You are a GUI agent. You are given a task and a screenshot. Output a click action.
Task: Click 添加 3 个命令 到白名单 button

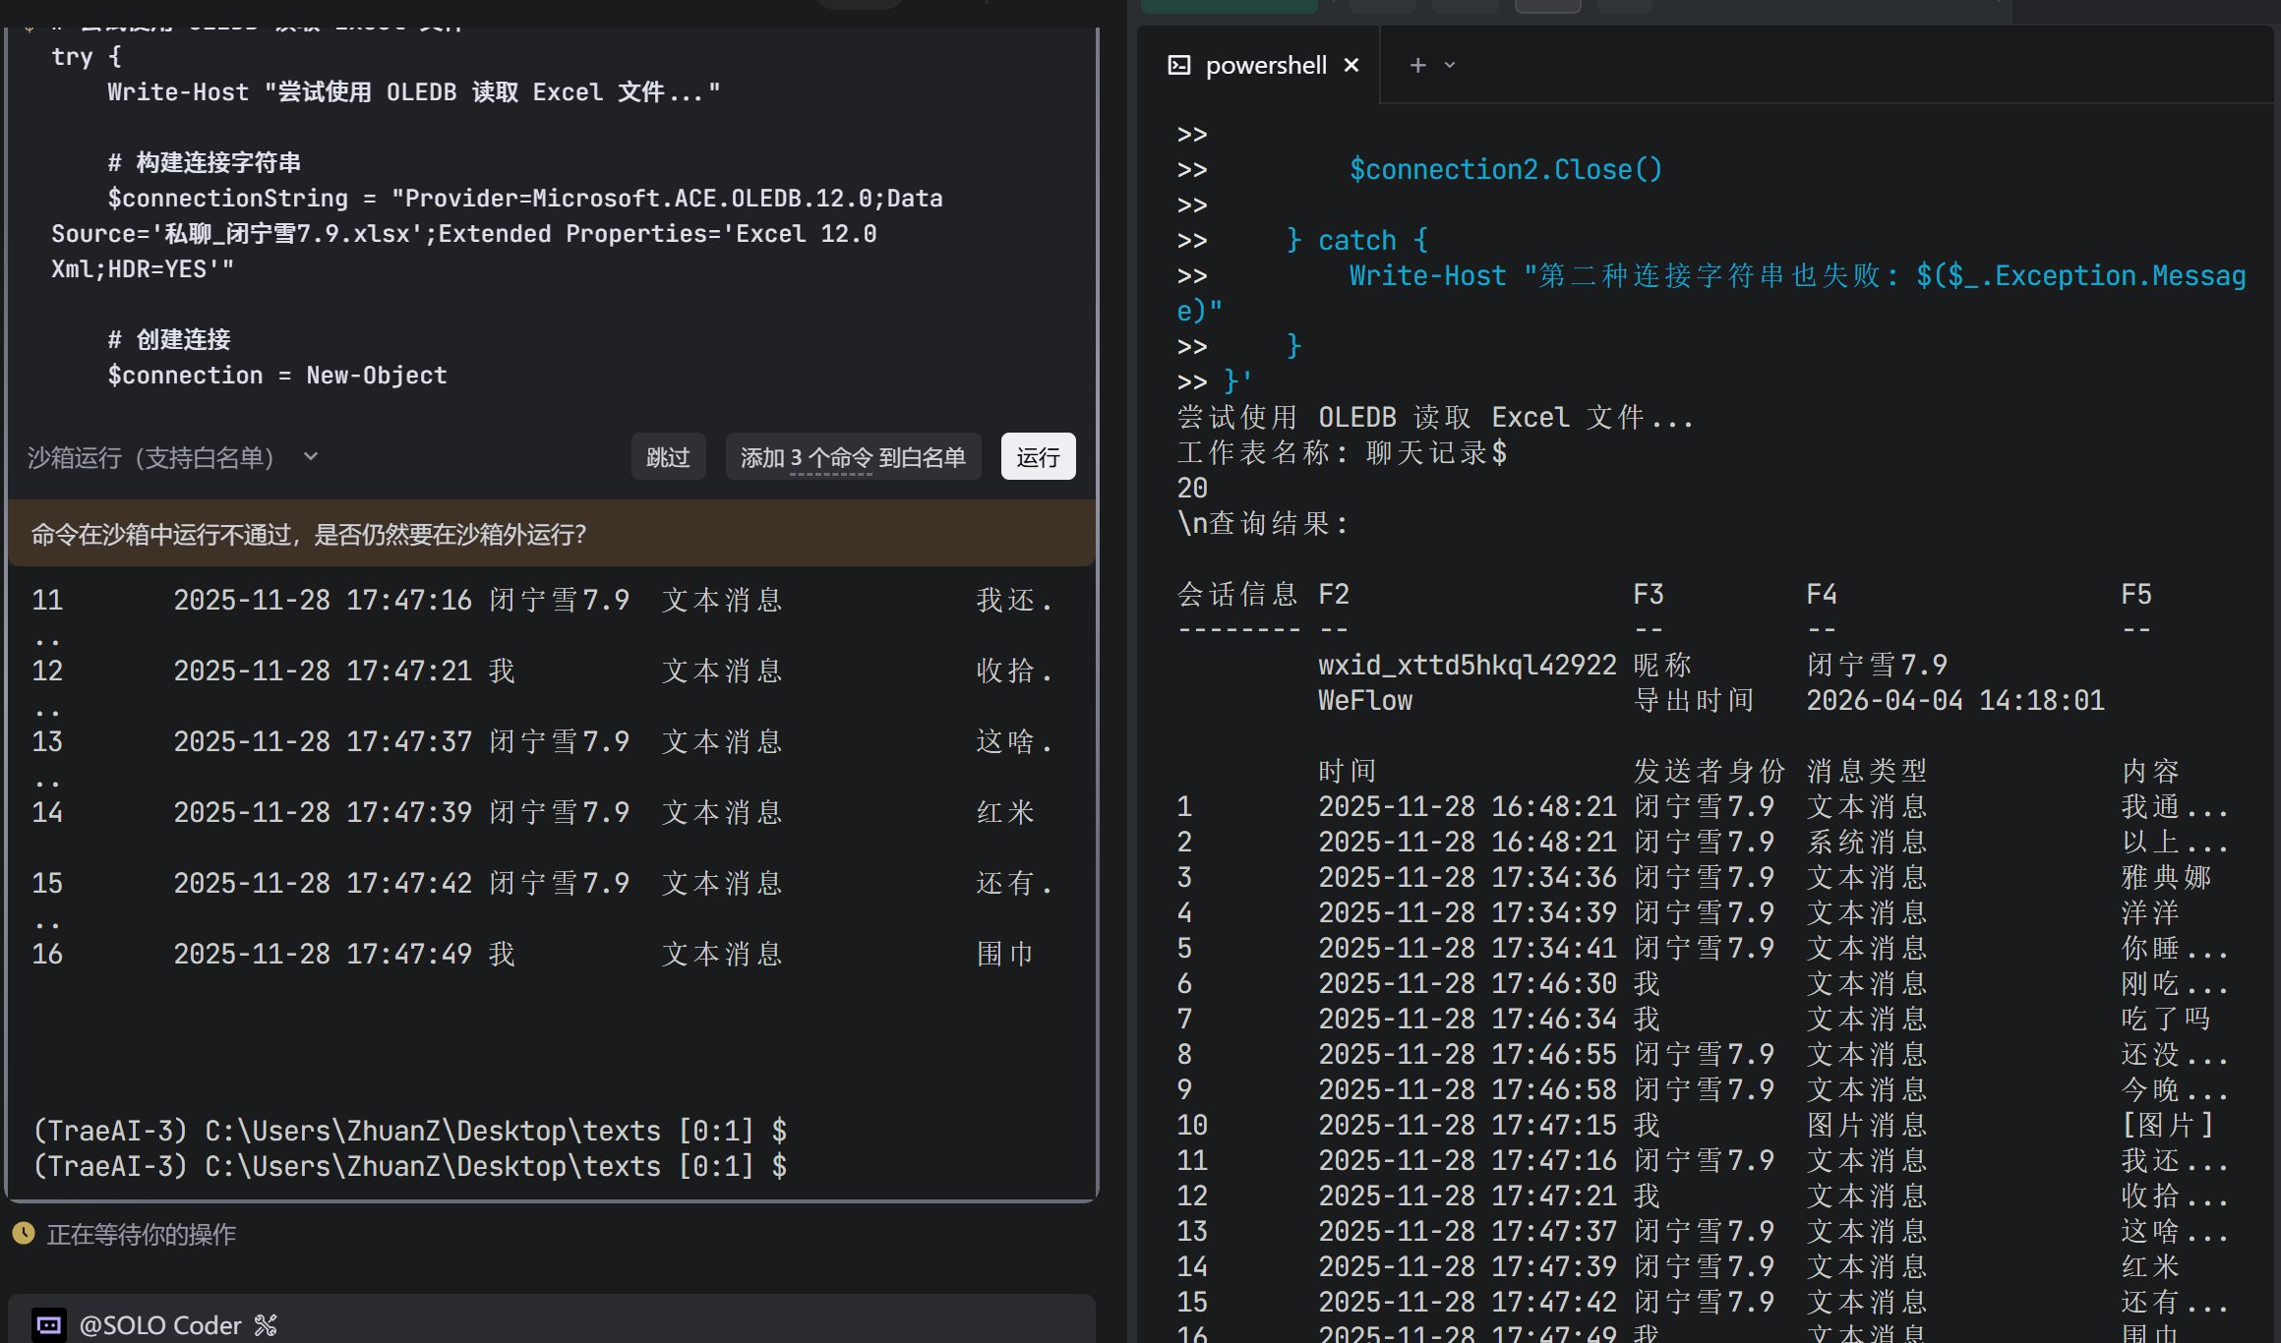pos(852,457)
